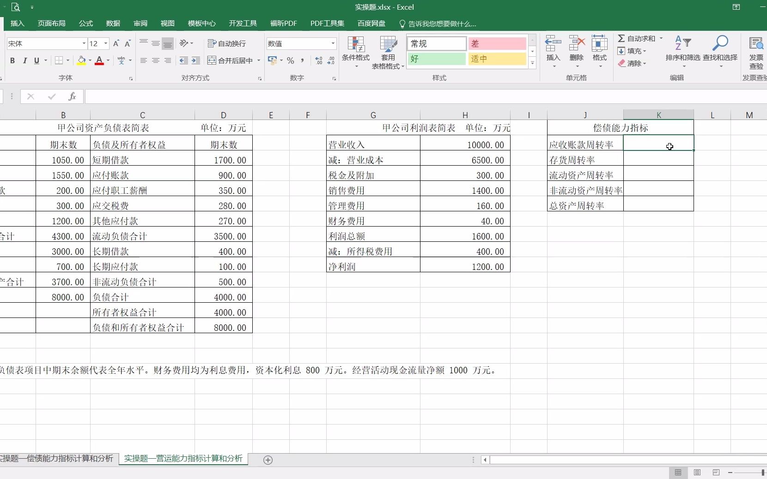Switch to page layout view
Image resolution: width=767 pixels, height=479 pixels.
coord(697,472)
